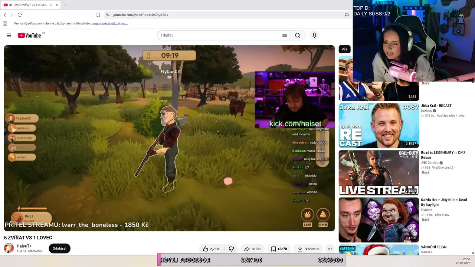The image size is (475, 267).
Task: Open the VÁNOČNÍ FEIGN video thumbnail
Action: [379, 250]
